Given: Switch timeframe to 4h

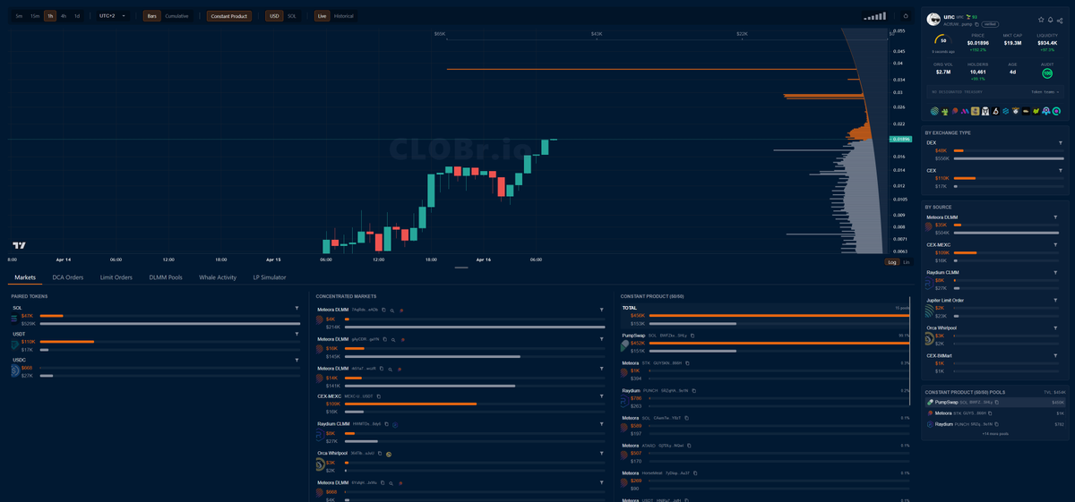Looking at the screenshot, I should pos(64,16).
